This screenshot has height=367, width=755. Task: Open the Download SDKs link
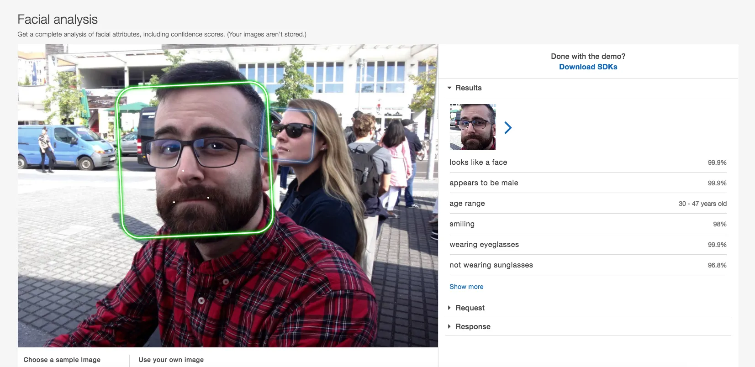(588, 67)
